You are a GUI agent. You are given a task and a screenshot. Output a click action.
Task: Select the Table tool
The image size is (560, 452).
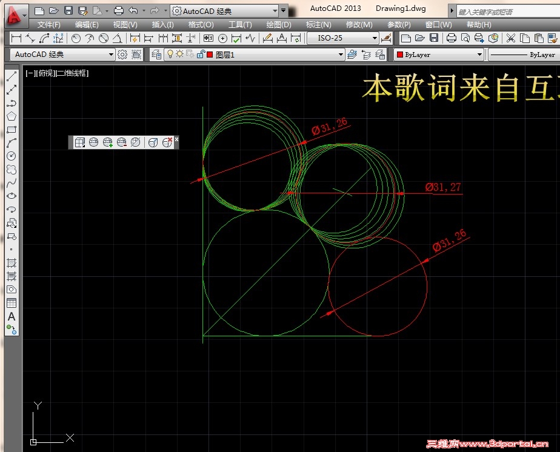tap(12, 303)
